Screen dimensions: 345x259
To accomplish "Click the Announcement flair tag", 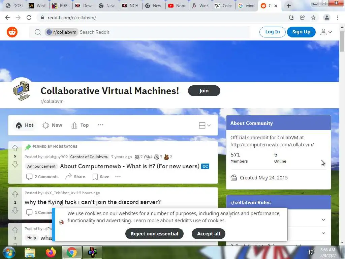I will [41, 166].
